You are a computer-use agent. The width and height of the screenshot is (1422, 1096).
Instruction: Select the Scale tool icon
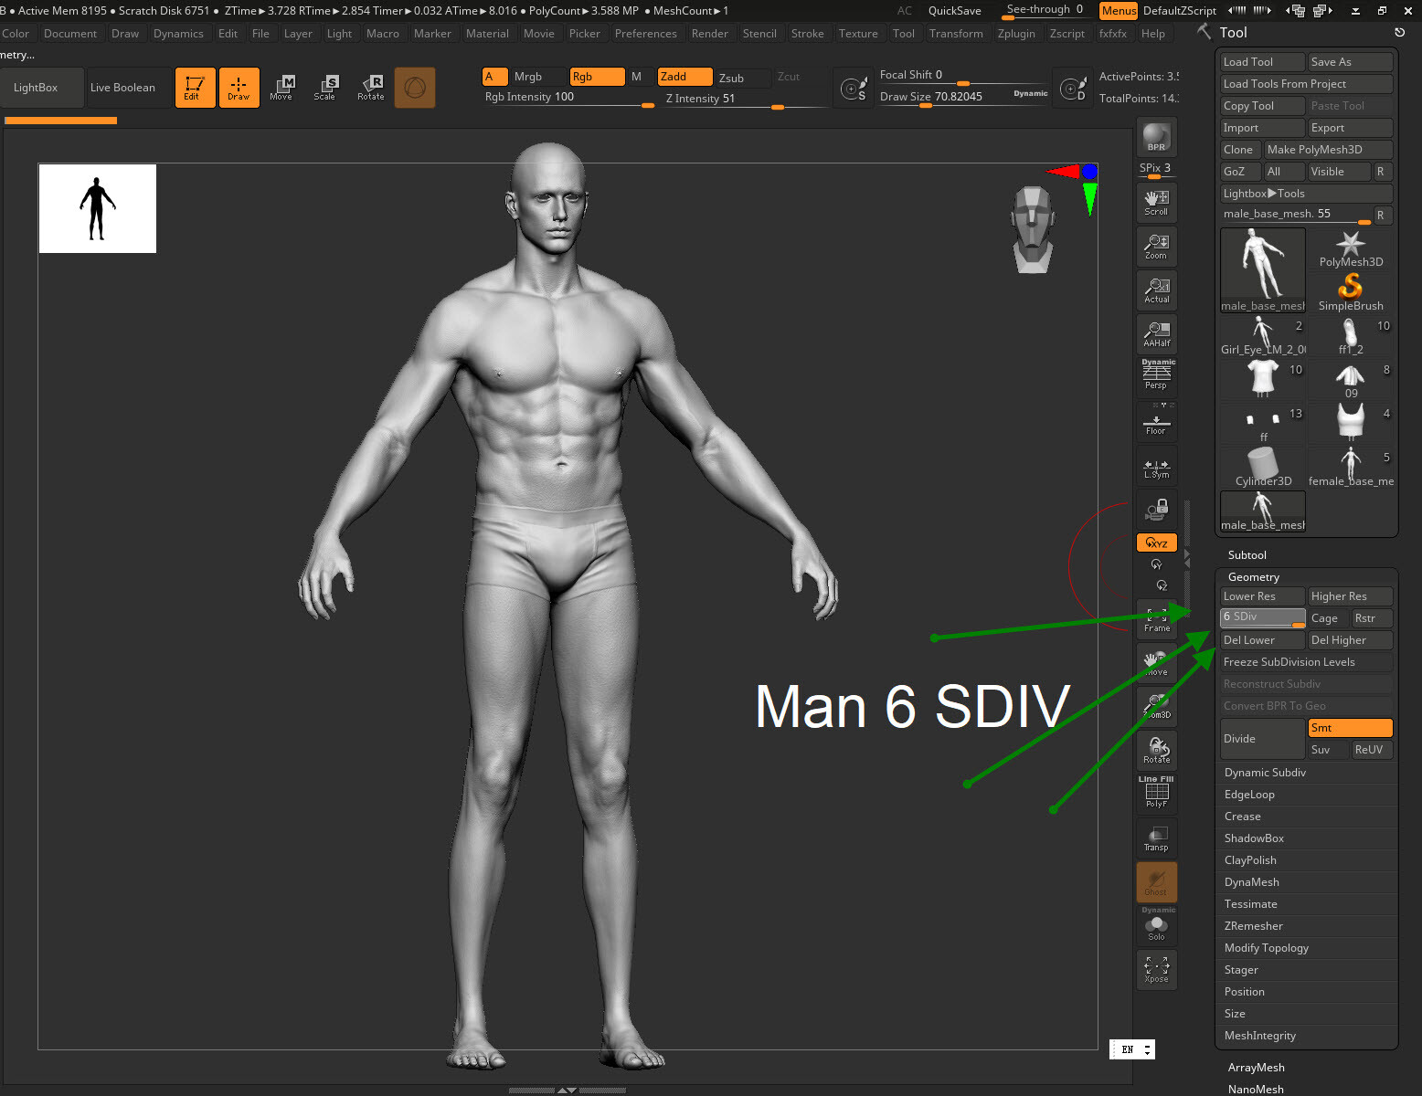[x=326, y=87]
